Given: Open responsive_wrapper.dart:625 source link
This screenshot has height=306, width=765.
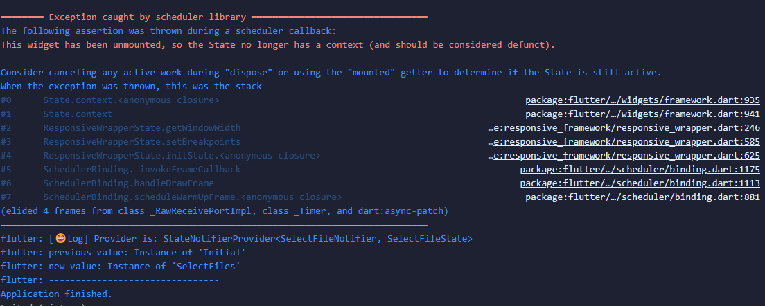Looking at the screenshot, I should (624, 156).
